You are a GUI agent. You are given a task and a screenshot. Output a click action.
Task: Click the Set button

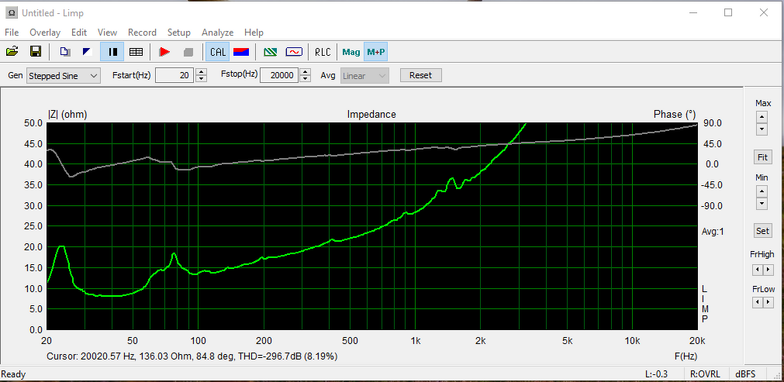pyautogui.click(x=762, y=231)
